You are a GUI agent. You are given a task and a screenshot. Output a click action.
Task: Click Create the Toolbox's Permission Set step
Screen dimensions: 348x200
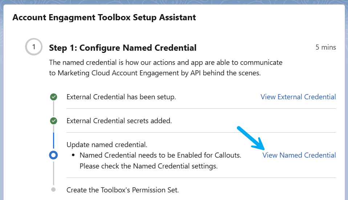pyautogui.click(x=122, y=190)
